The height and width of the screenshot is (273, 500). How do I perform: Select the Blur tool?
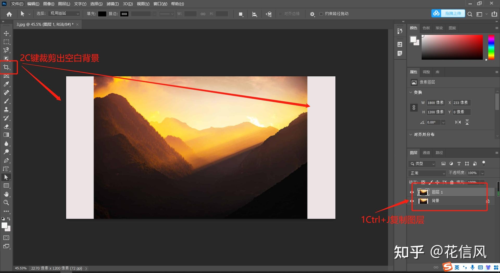click(x=6, y=144)
